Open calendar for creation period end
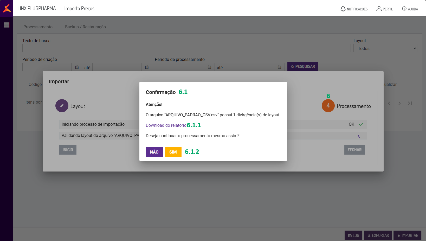The image size is (426, 241). 147,67
